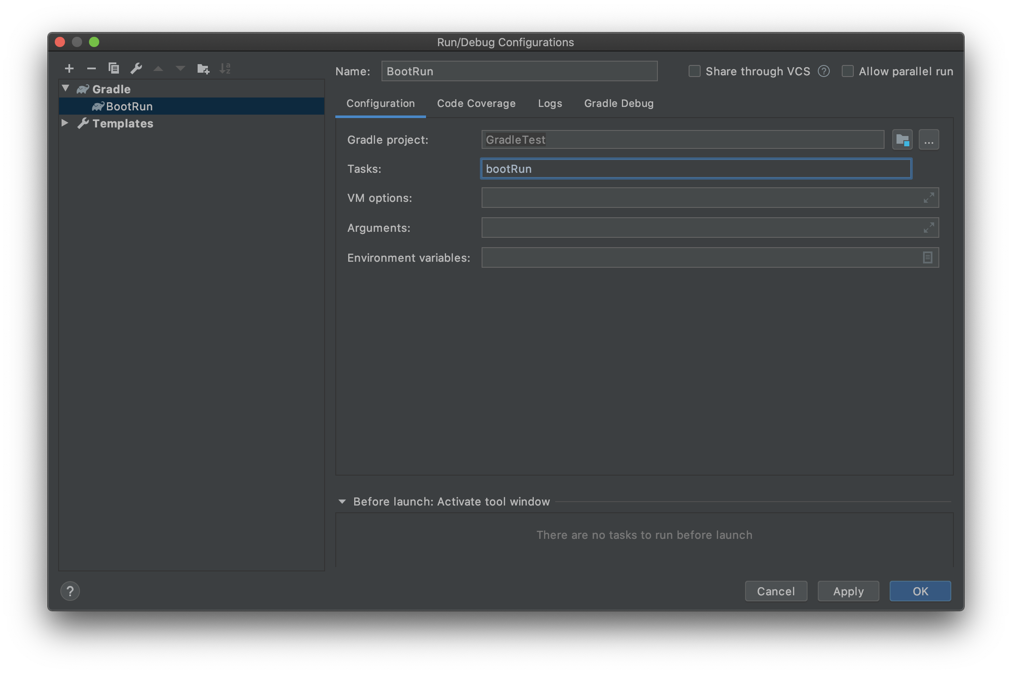Screen dimensions: 1012x674
Task: Expand the Templates tree node
Action: tap(65, 123)
